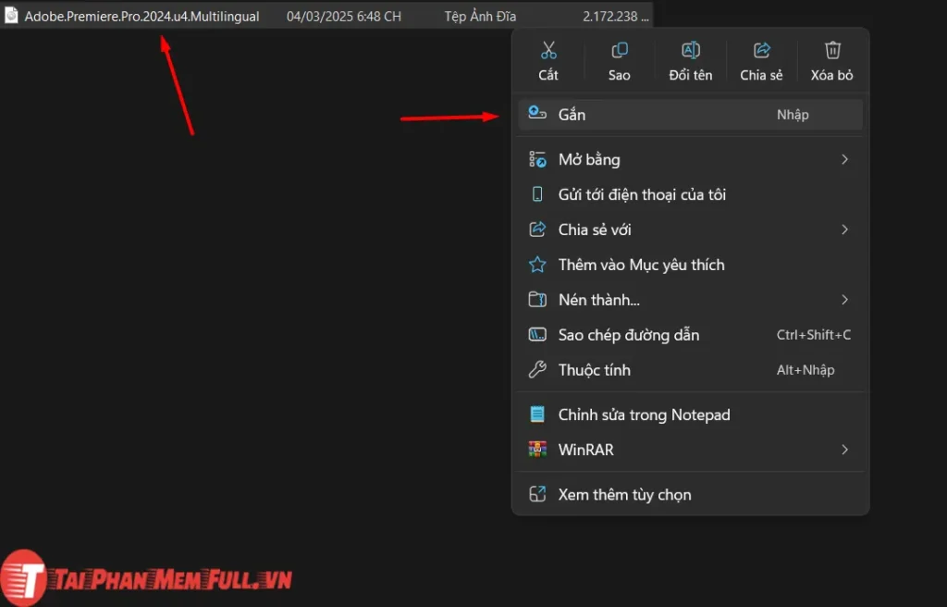Click the WinRAR books icon
This screenshot has height=607, width=947.
point(537,450)
